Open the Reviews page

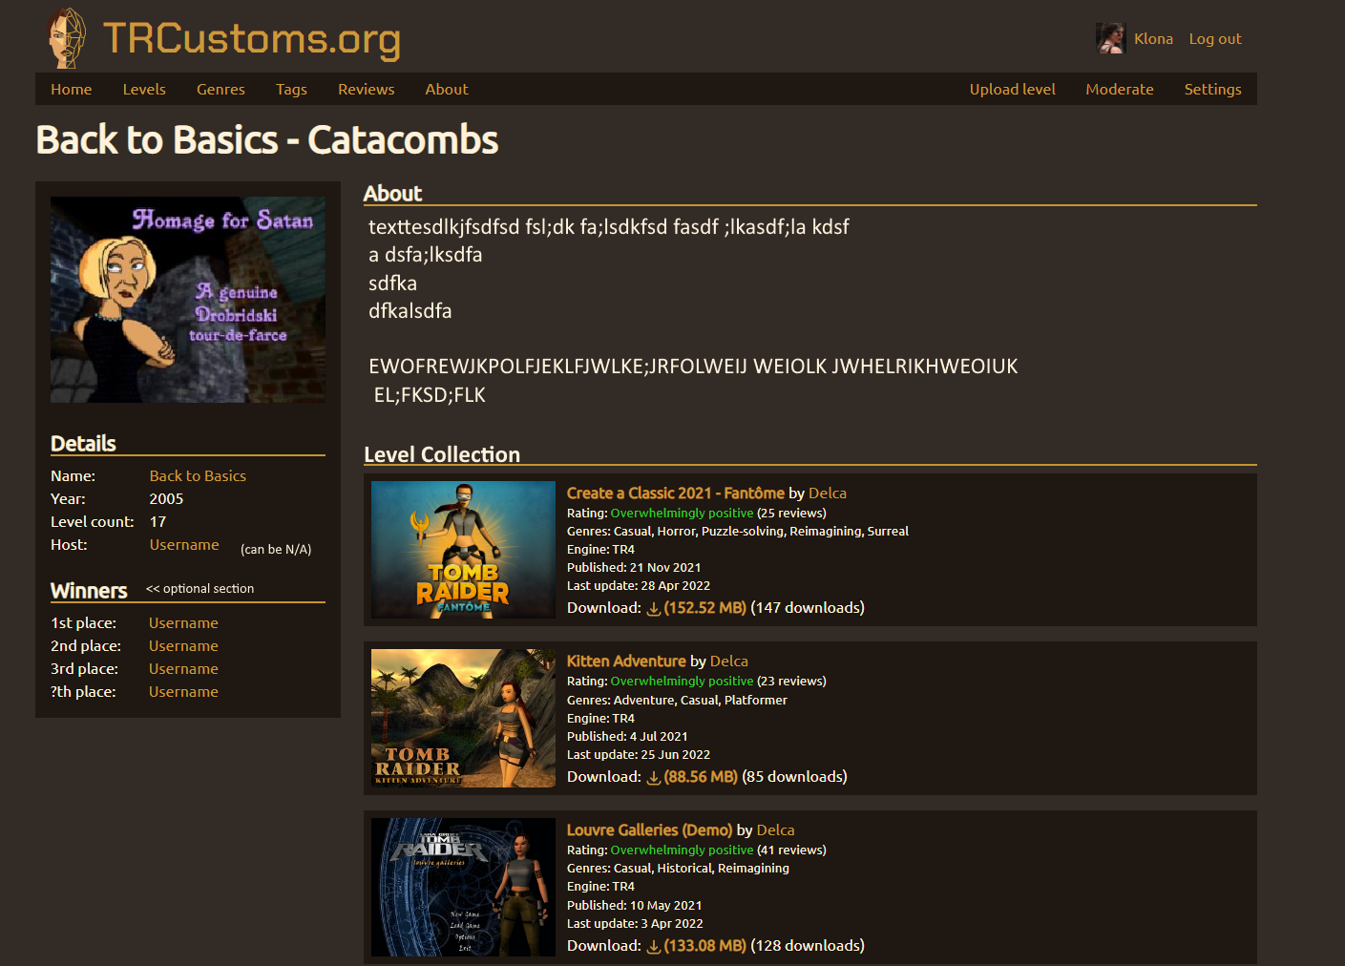[366, 89]
